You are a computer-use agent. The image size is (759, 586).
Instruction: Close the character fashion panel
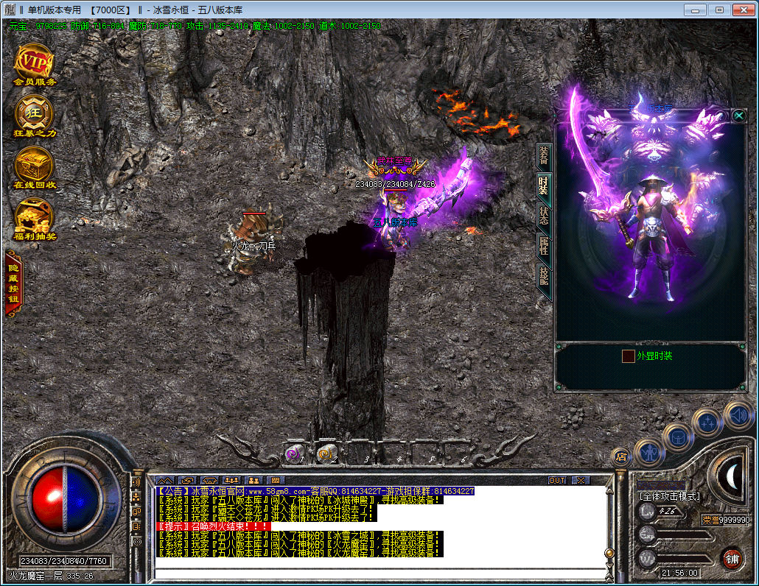[x=738, y=116]
